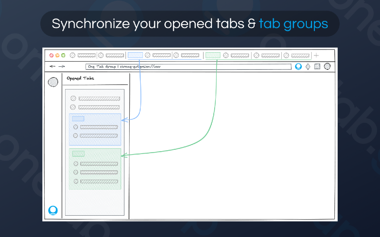Image resolution: width=380 pixels, height=237 pixels.
Task: Click the blue One Tab Group logo at the sidebar bottom
Action: point(53,210)
